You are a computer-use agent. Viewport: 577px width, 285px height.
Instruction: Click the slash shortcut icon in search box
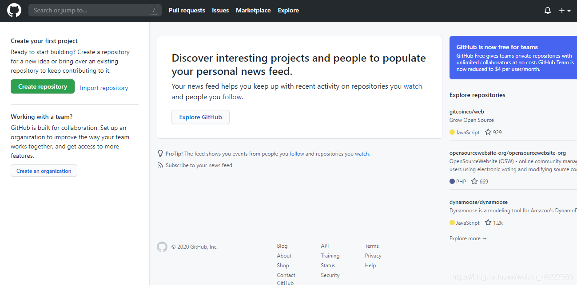point(154,10)
